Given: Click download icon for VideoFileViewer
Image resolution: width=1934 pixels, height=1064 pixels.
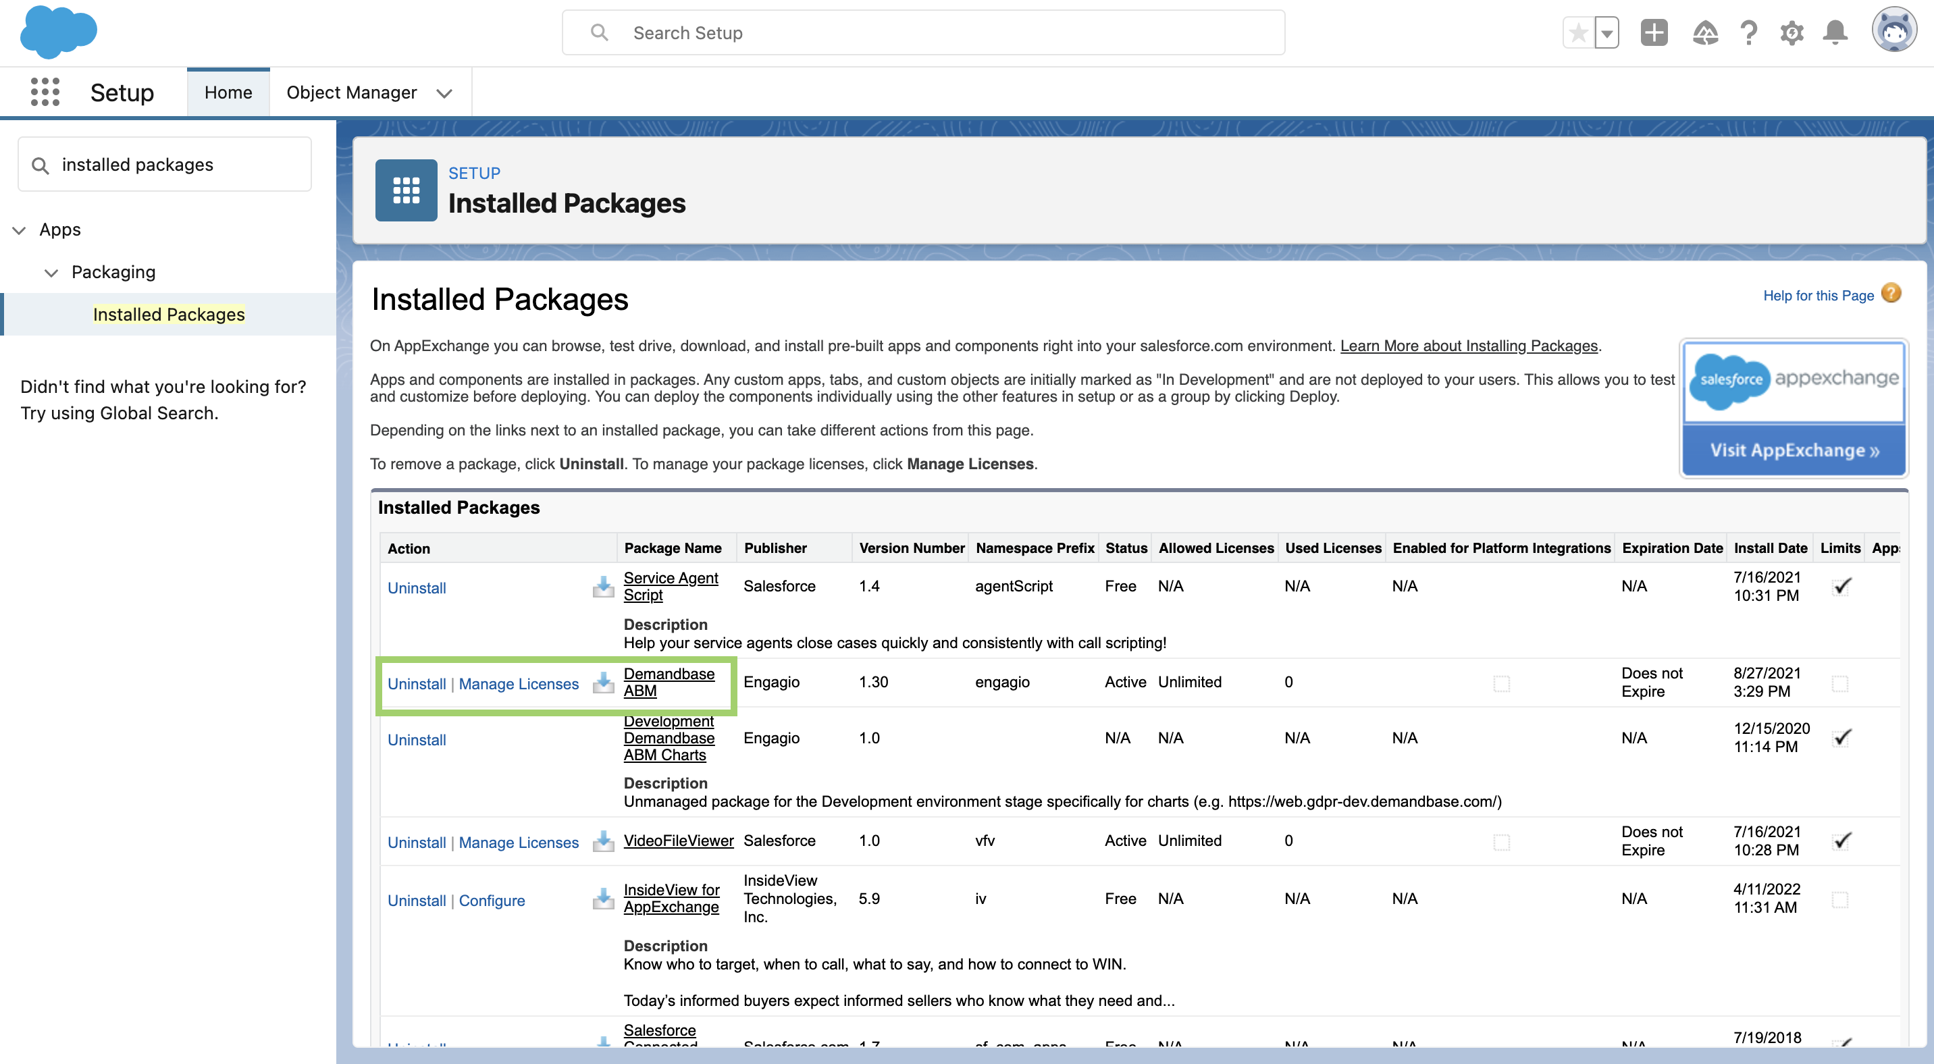Looking at the screenshot, I should (x=603, y=841).
